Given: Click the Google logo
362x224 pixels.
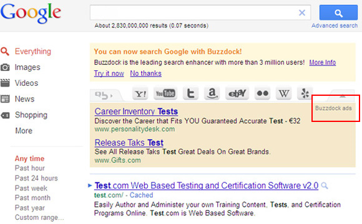Looking at the screenshot, I should click(31, 13).
